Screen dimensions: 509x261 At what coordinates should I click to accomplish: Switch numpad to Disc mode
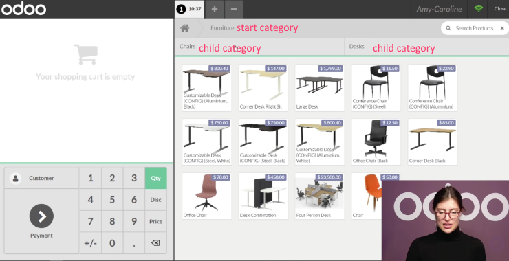(x=156, y=200)
